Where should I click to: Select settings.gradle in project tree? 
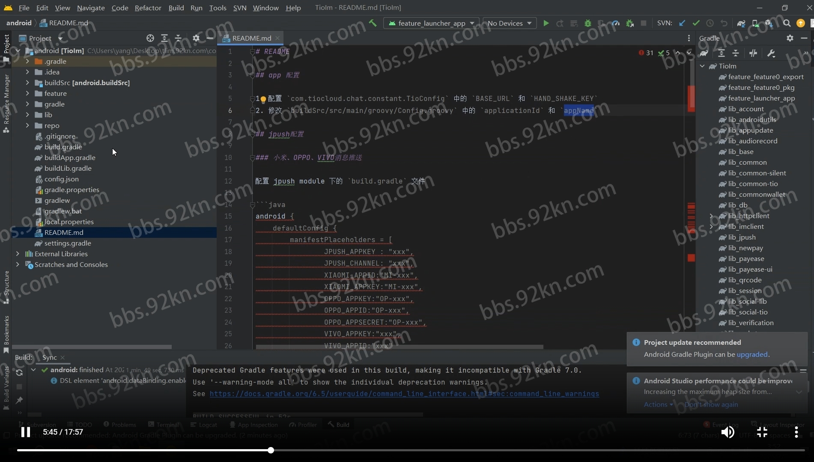point(67,243)
